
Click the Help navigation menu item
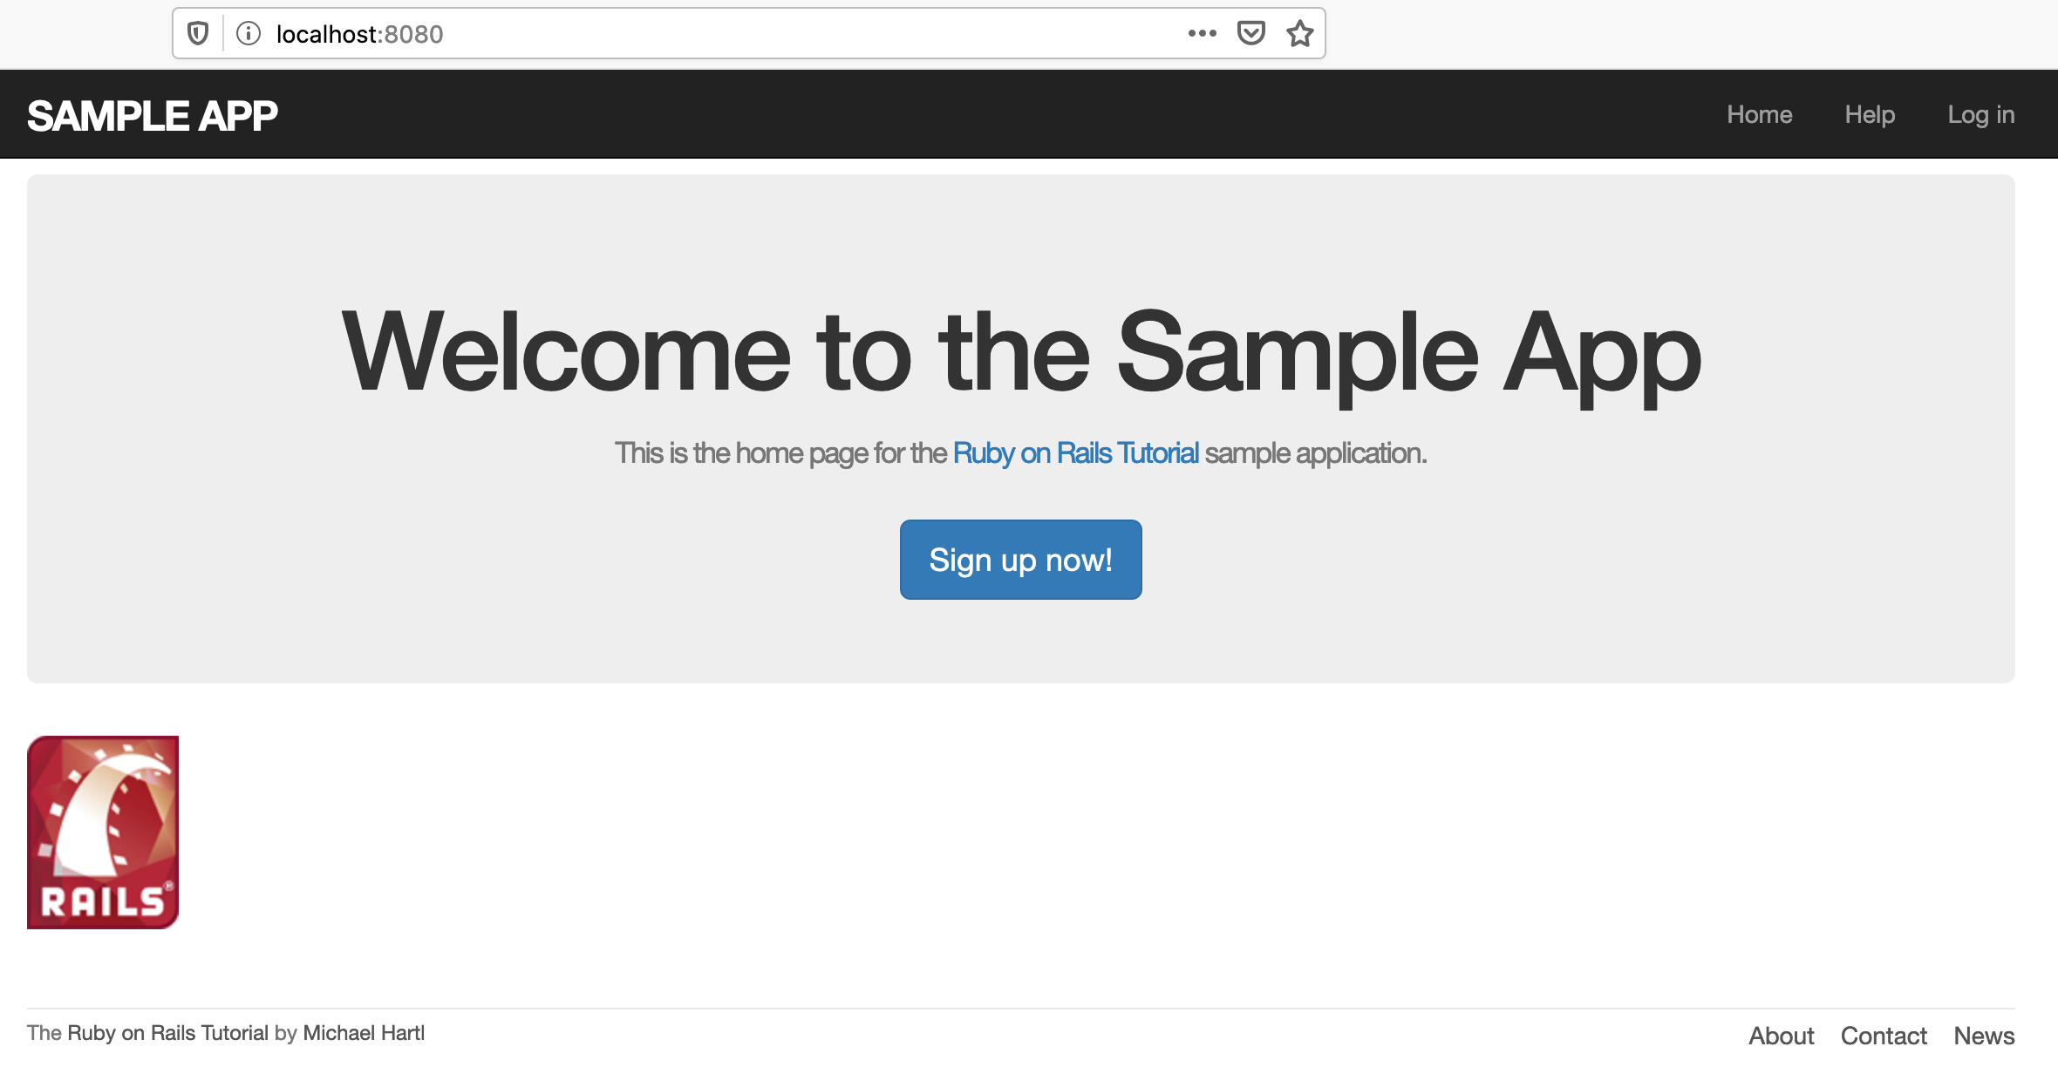1871,114
